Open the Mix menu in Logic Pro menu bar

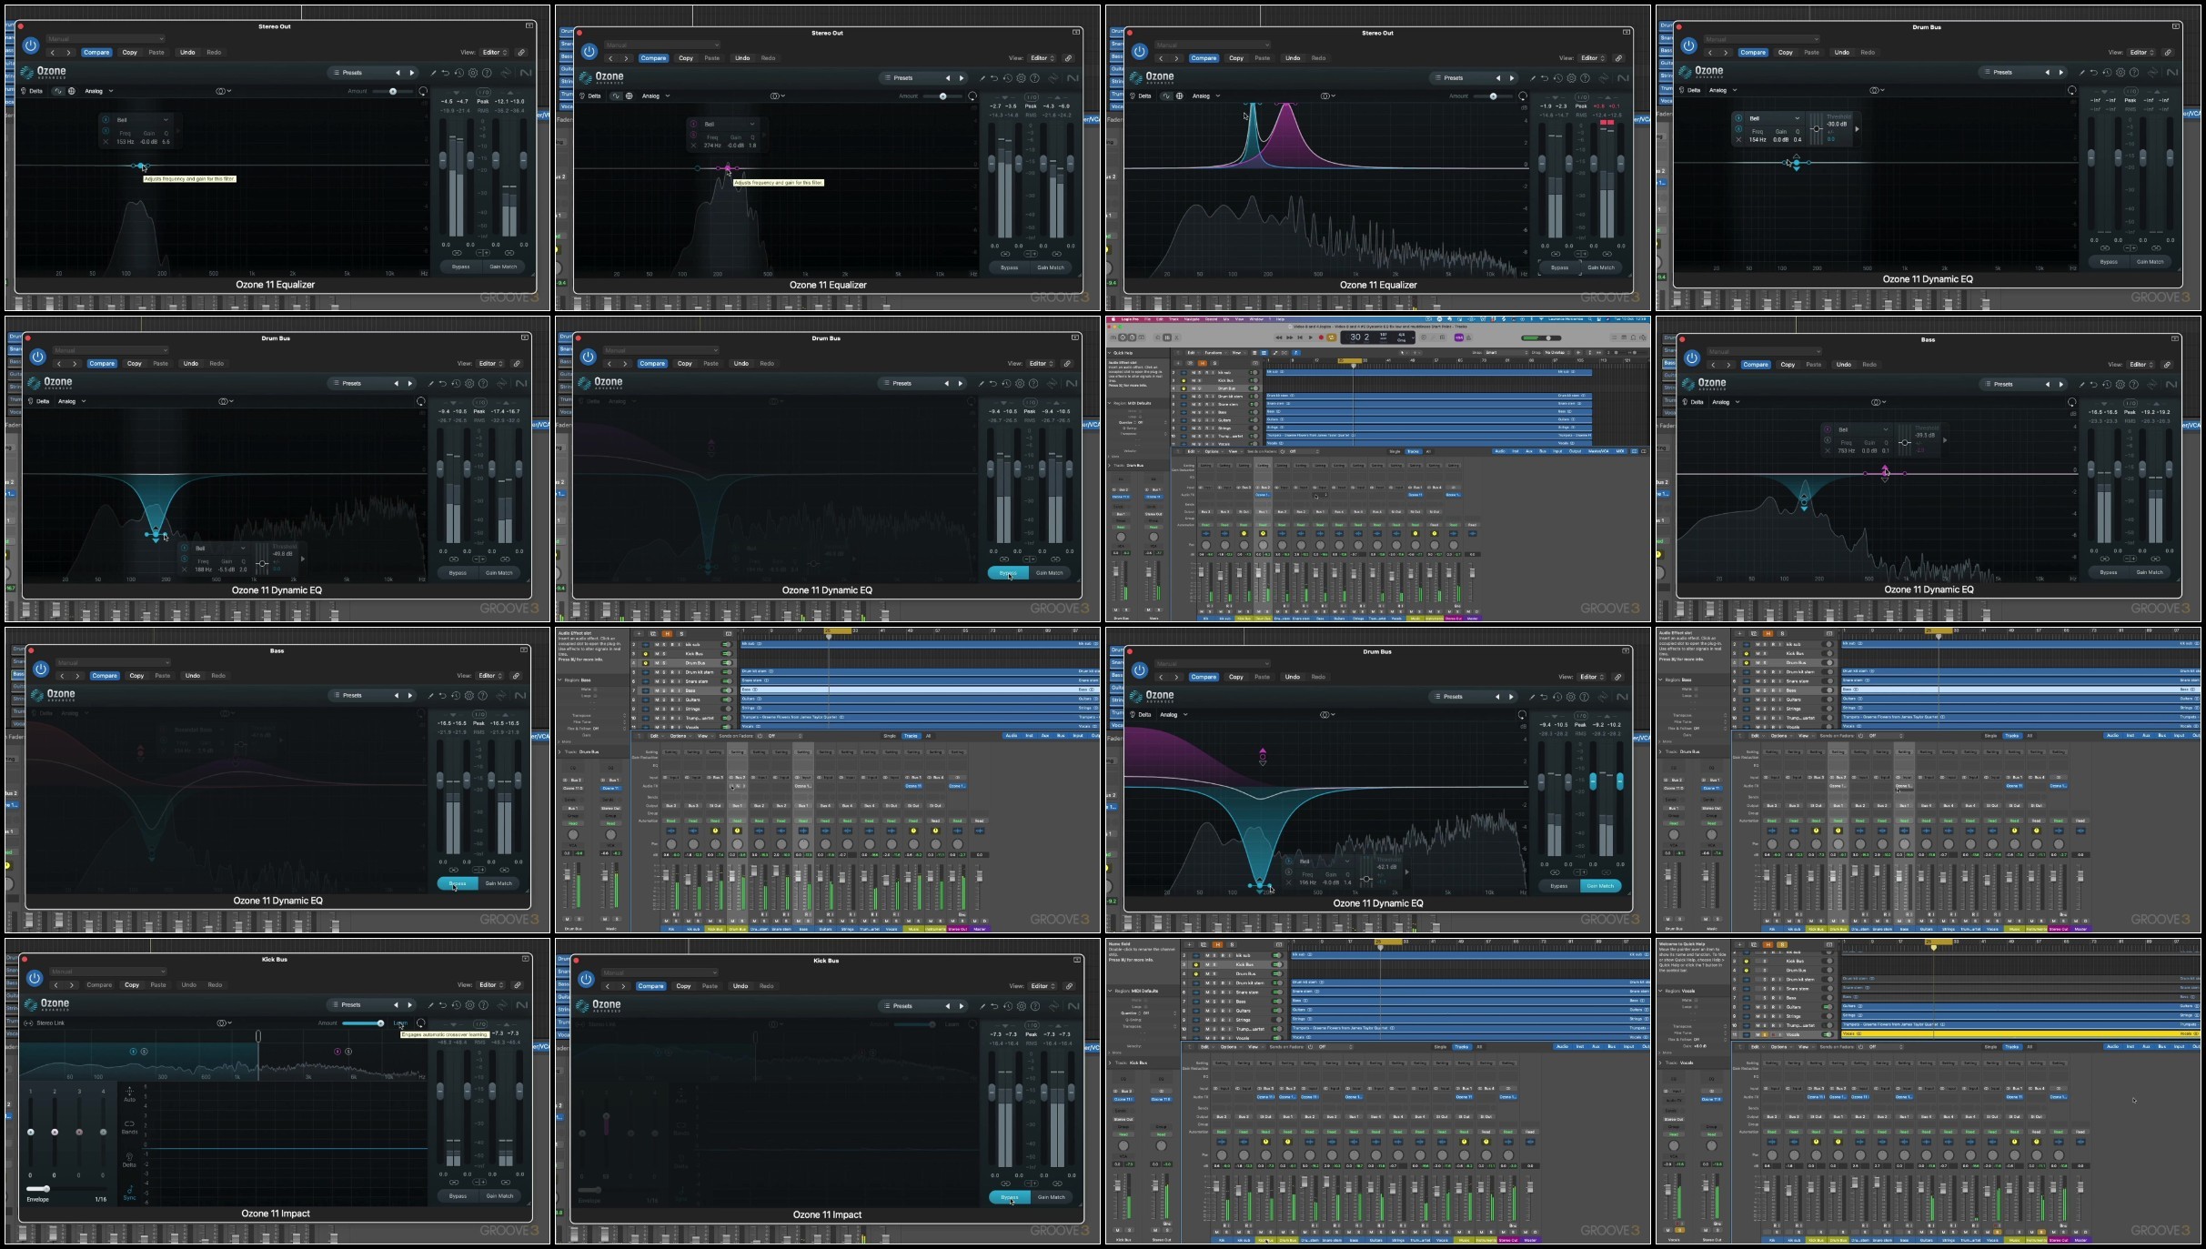click(1226, 319)
